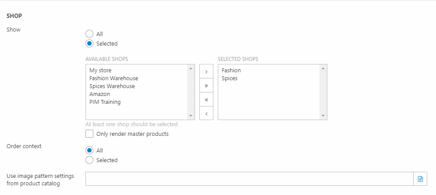Click the image pattern settings input field
The height and width of the screenshot is (195, 436).
pyautogui.click(x=249, y=179)
